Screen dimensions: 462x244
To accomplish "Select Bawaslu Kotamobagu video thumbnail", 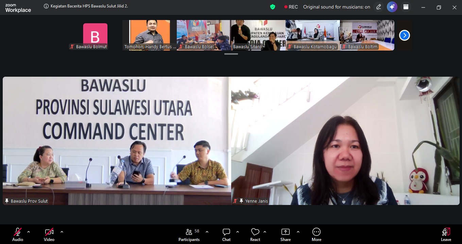I will point(313,35).
